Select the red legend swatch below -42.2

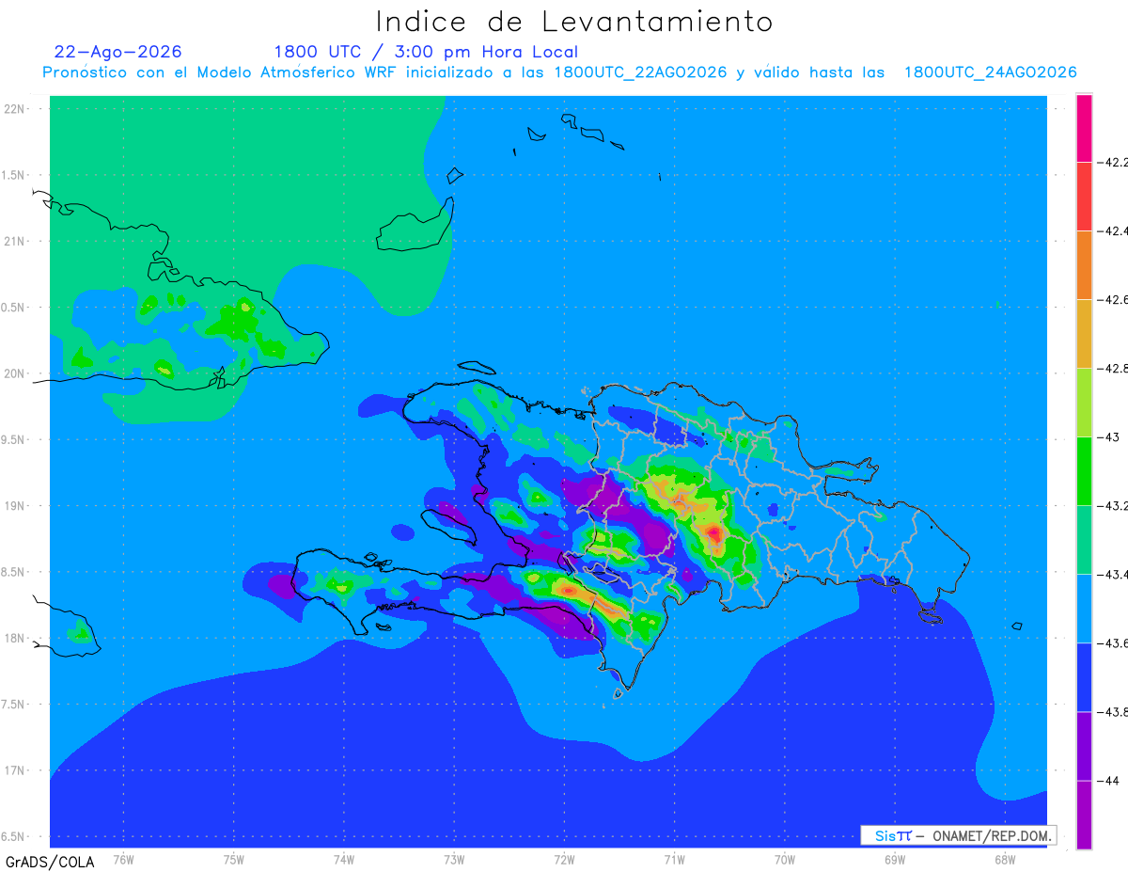pos(1084,197)
